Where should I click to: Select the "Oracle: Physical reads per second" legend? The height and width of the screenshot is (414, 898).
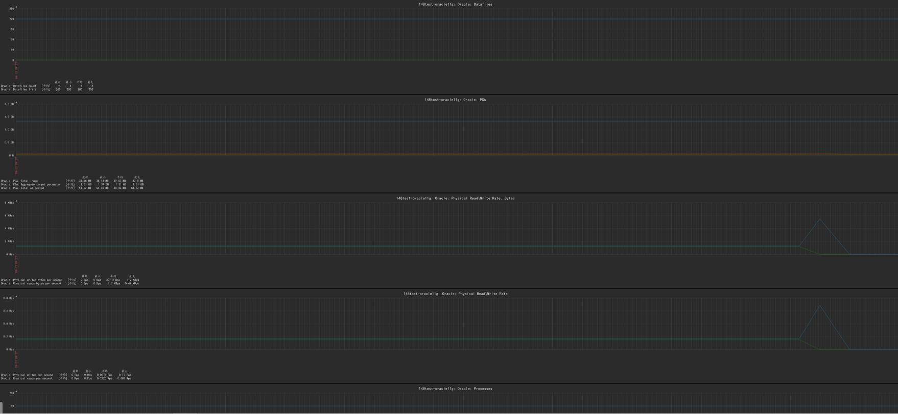(66, 378)
